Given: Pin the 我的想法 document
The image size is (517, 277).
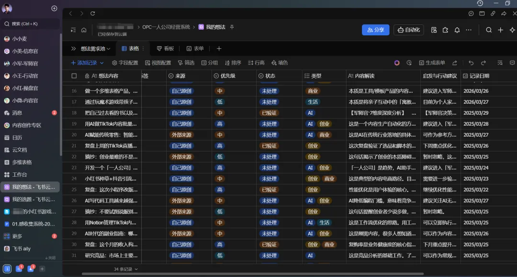Looking at the screenshot, I should point(232,27).
